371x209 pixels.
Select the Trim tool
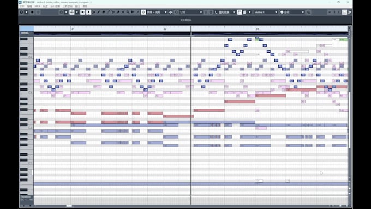[109, 12]
